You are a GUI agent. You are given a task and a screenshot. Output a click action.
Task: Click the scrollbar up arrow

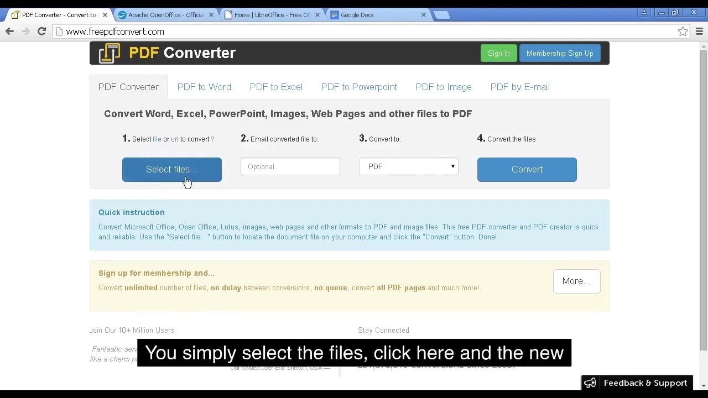click(704, 45)
